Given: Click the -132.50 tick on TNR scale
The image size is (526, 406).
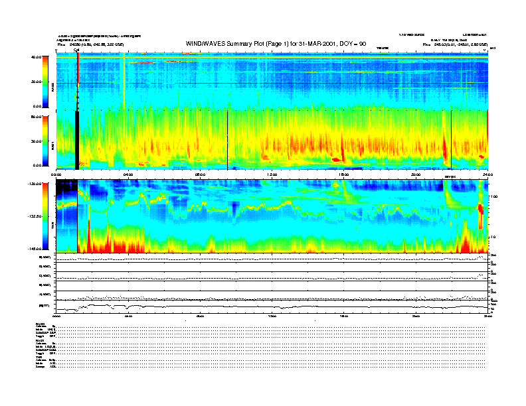Looking at the screenshot, I should click(35, 216).
